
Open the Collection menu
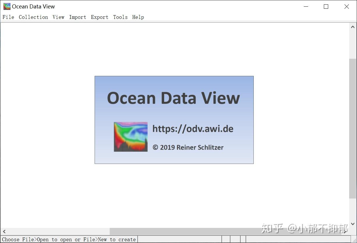33,17
